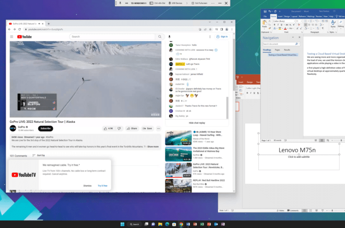
Task: Open a new Chrome tab with plus
Action: coord(49,24)
